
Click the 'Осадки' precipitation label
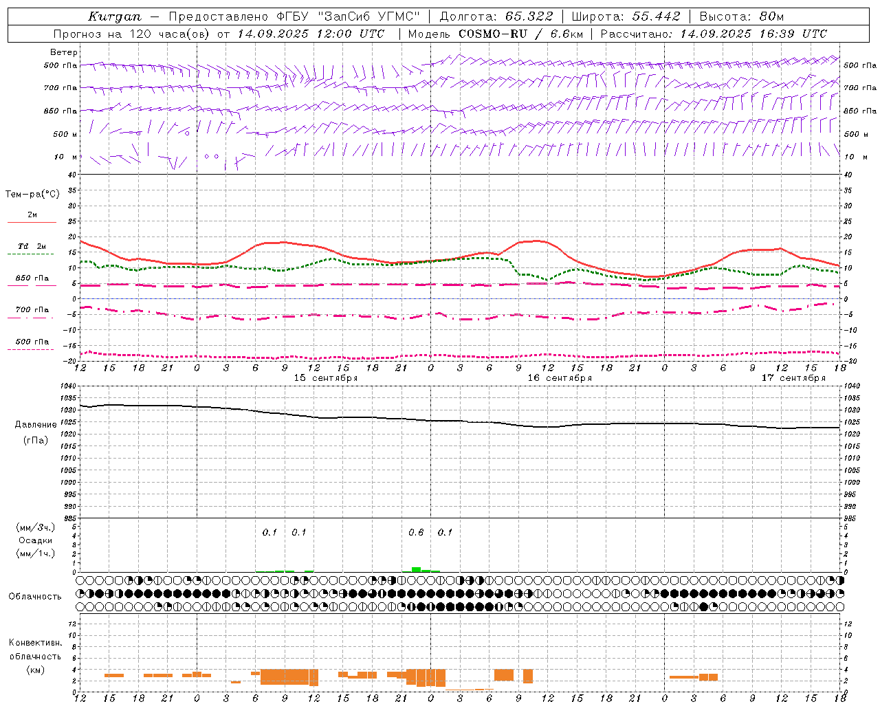tap(36, 540)
